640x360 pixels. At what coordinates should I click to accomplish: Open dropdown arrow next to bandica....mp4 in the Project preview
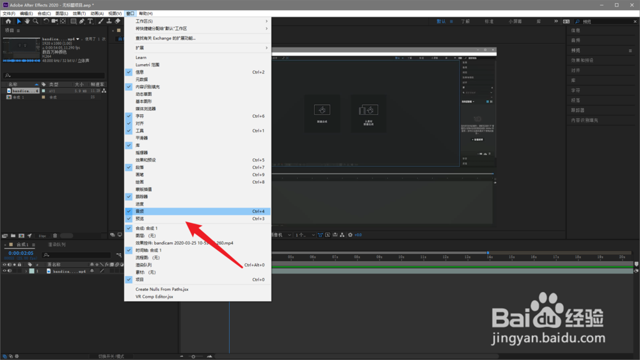tap(77, 39)
